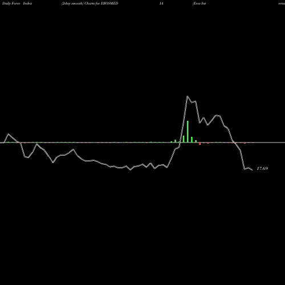Click the '(Eros Int' header text
The image size is (285, 285).
(199, 3)
